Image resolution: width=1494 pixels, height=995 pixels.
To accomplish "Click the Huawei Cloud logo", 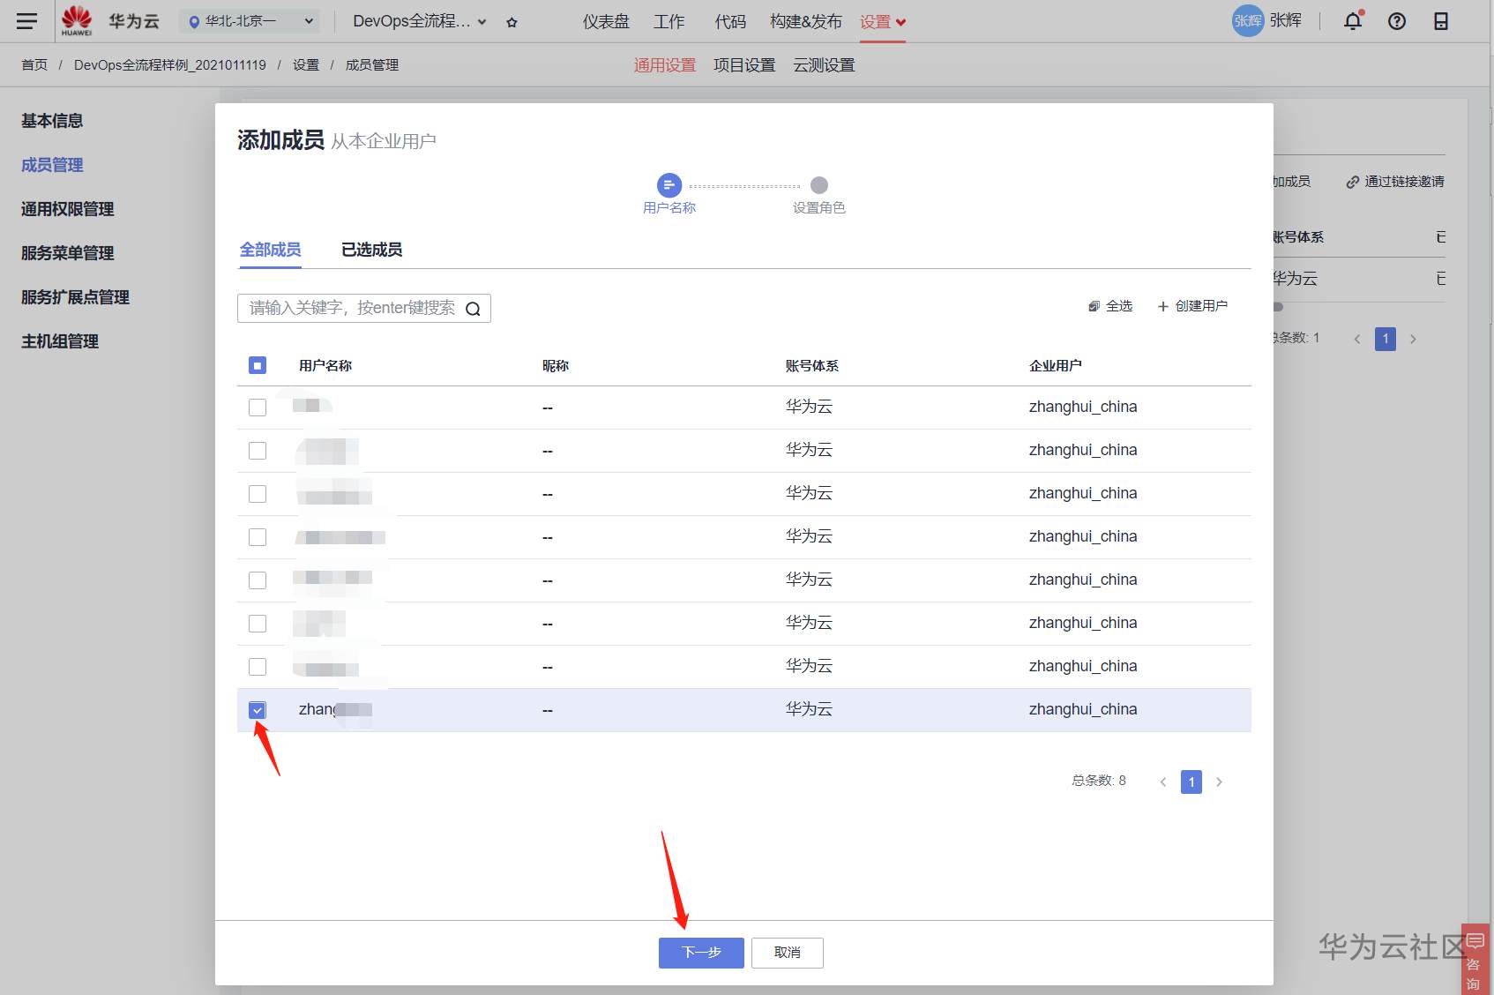I will tap(111, 21).
